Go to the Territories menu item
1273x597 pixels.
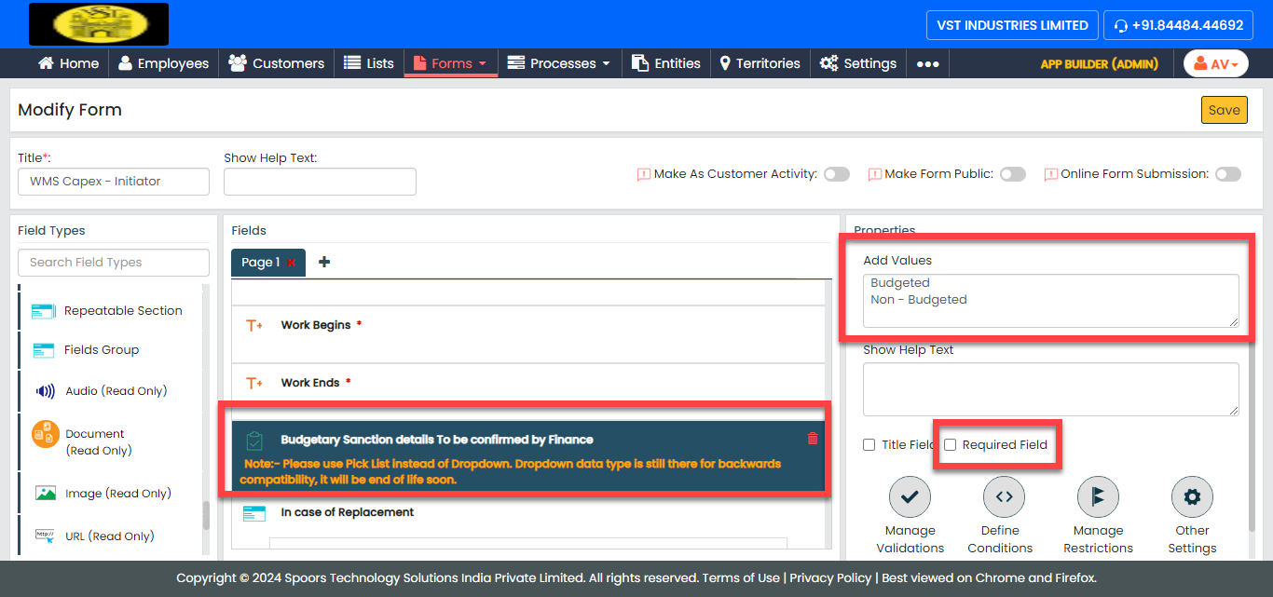[x=759, y=63]
